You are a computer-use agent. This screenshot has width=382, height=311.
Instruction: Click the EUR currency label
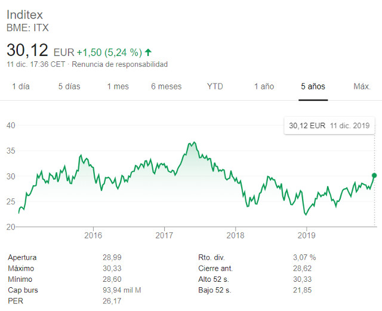(64, 52)
